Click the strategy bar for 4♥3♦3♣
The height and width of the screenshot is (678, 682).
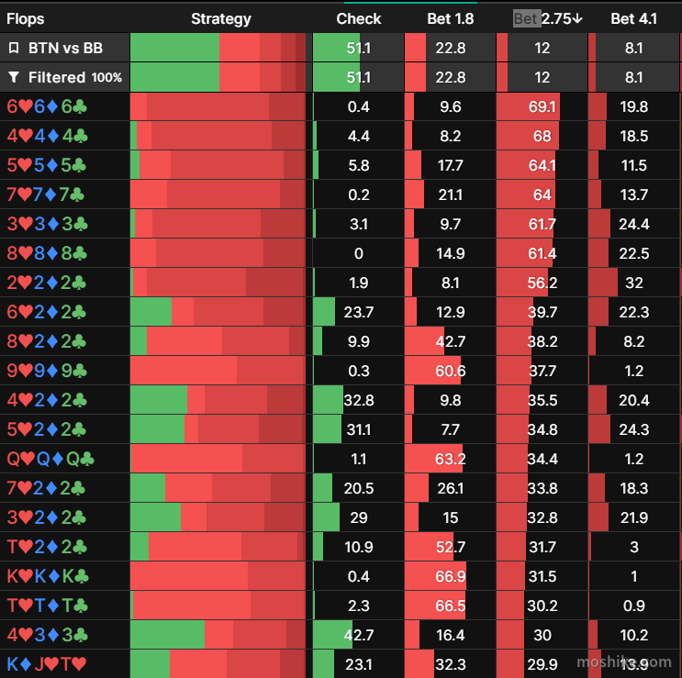click(218, 635)
